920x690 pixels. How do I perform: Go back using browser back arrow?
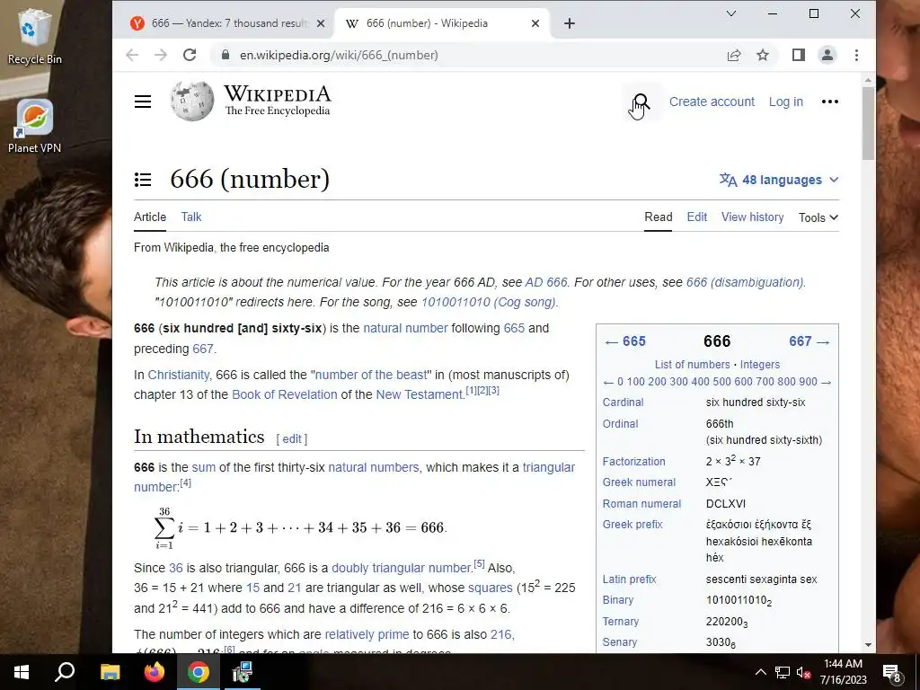(x=132, y=55)
